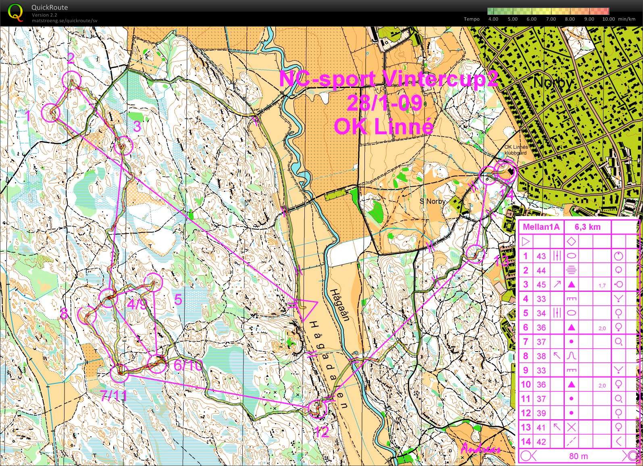Select control circle 5 on the map
643x466 pixels.
(x=153, y=282)
